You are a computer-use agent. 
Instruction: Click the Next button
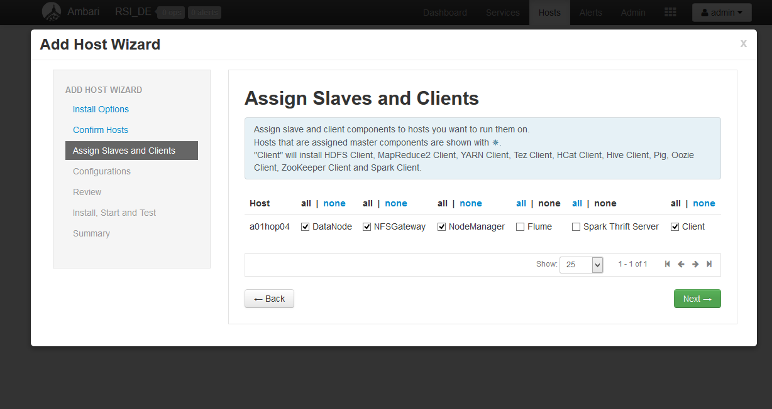tap(697, 298)
